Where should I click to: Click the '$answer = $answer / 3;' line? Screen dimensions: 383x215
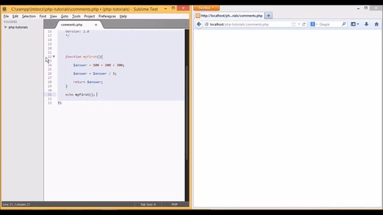(95, 73)
